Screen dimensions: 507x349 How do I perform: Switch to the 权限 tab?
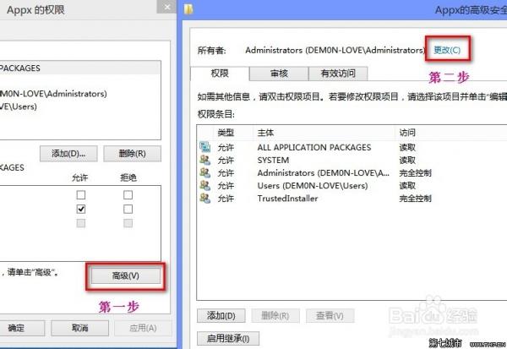pyautogui.click(x=220, y=74)
